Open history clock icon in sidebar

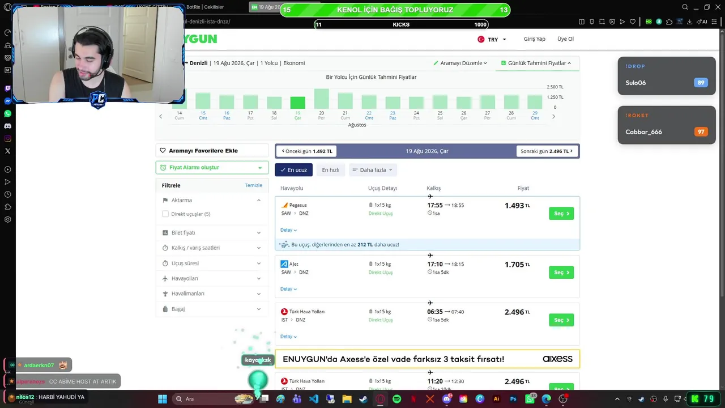coord(7,194)
